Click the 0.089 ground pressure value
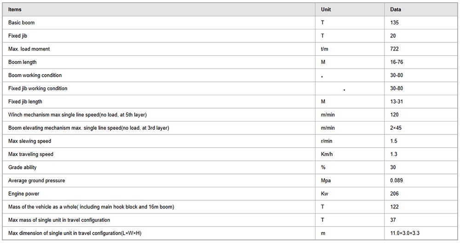 click(x=397, y=180)
